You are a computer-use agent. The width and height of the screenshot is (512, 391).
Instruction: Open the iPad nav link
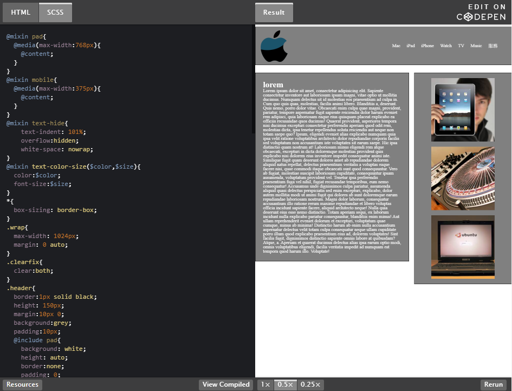[411, 46]
